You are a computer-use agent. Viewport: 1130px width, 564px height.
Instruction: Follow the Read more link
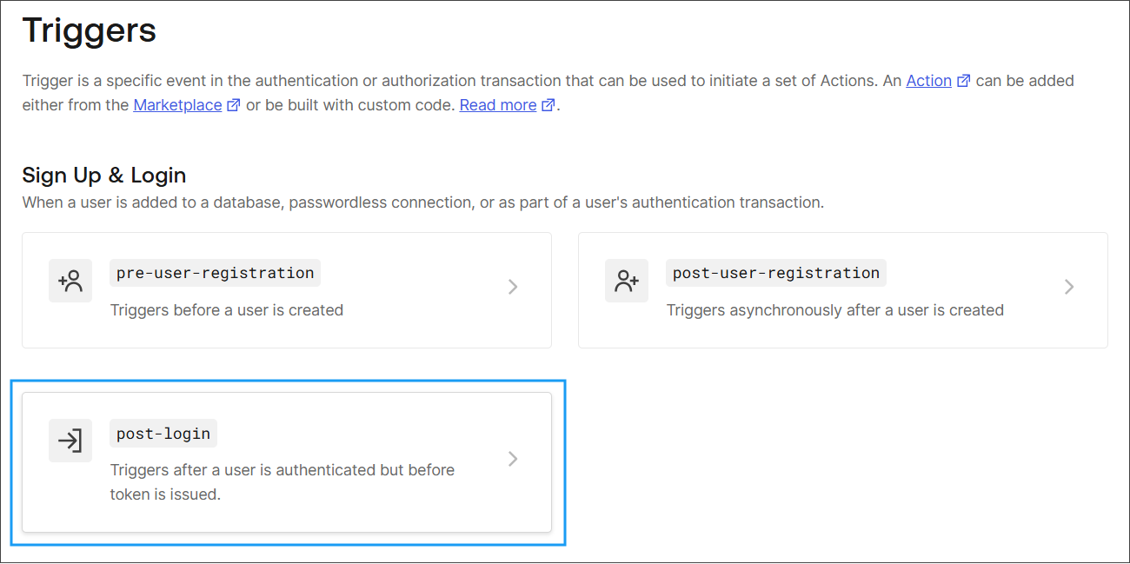pos(498,105)
